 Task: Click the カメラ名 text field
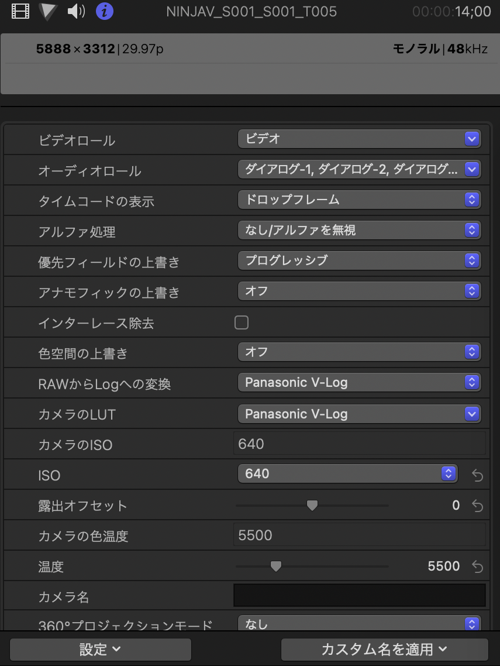pos(359,596)
